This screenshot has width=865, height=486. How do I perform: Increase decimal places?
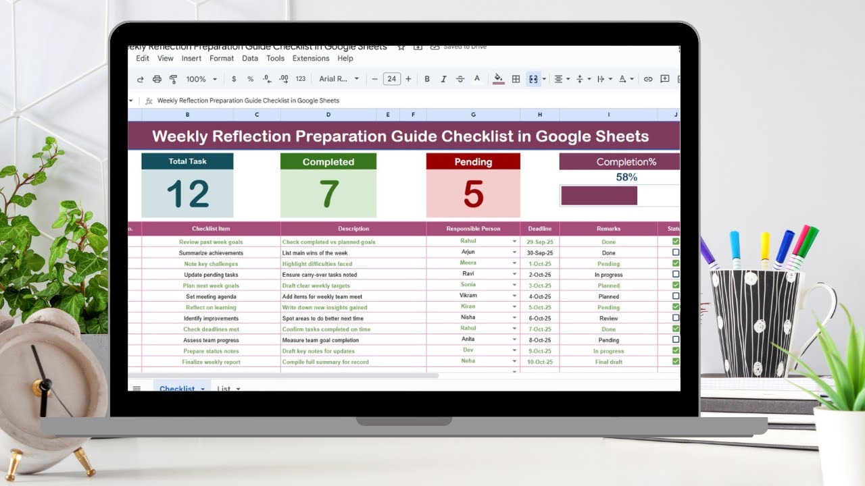[x=284, y=79]
